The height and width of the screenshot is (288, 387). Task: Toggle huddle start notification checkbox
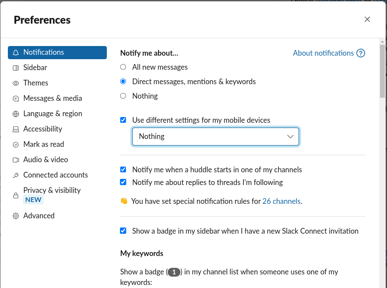pyautogui.click(x=123, y=169)
